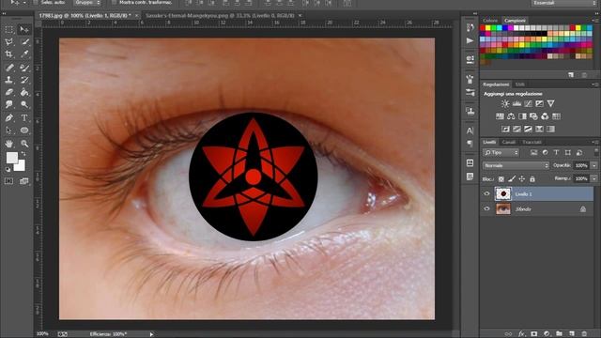Image resolution: width=601 pixels, height=338 pixels.
Task: Toggle lock transparent pixels
Action: pyautogui.click(x=501, y=179)
